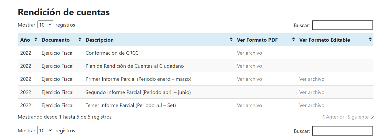Sort by Descripcion column arrow icon

(231, 40)
